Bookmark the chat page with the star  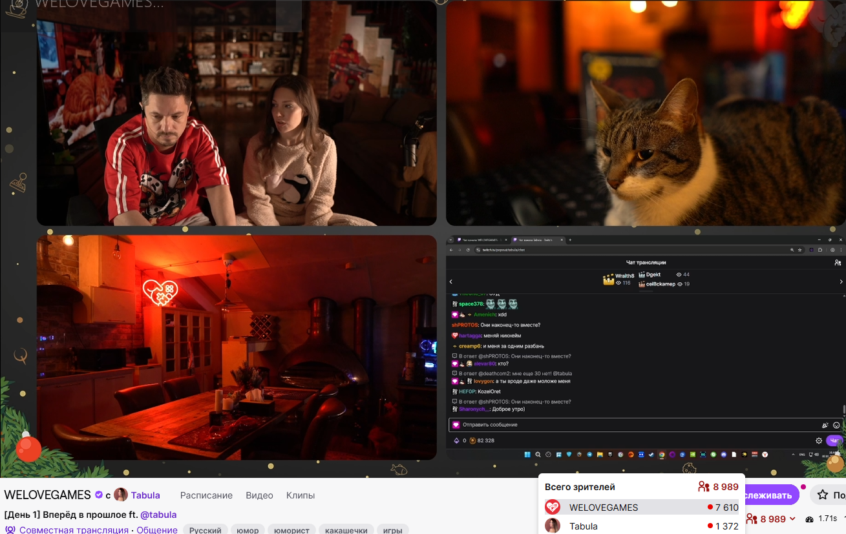click(x=801, y=250)
